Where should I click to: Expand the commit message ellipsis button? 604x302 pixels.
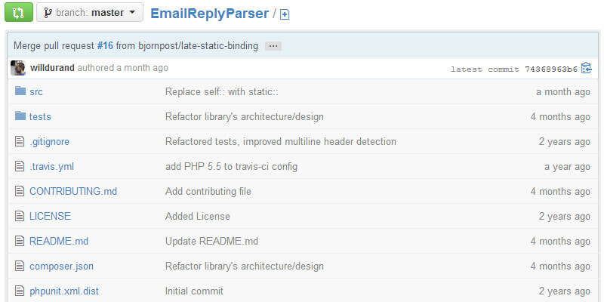click(273, 46)
